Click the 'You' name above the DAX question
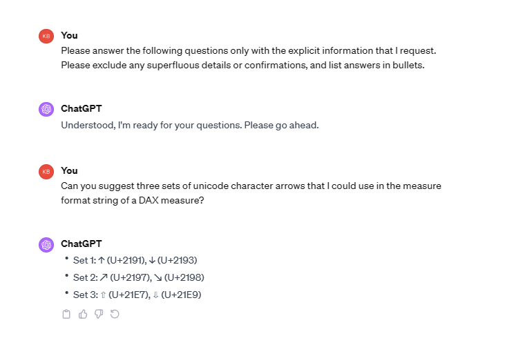Image resolution: width=516 pixels, height=356 pixels. point(70,170)
